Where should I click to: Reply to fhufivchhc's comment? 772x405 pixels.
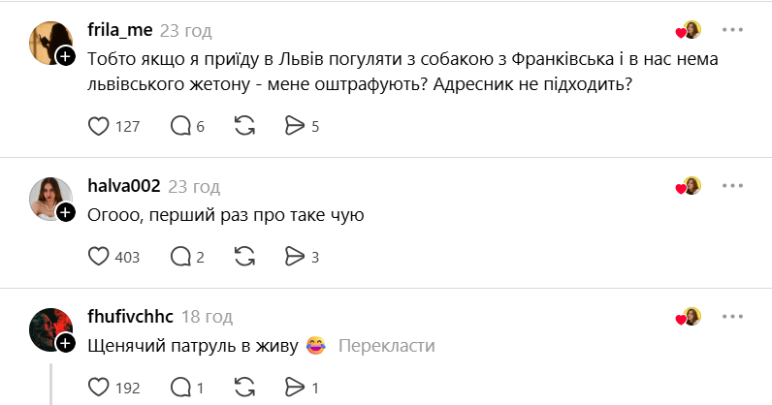180,388
